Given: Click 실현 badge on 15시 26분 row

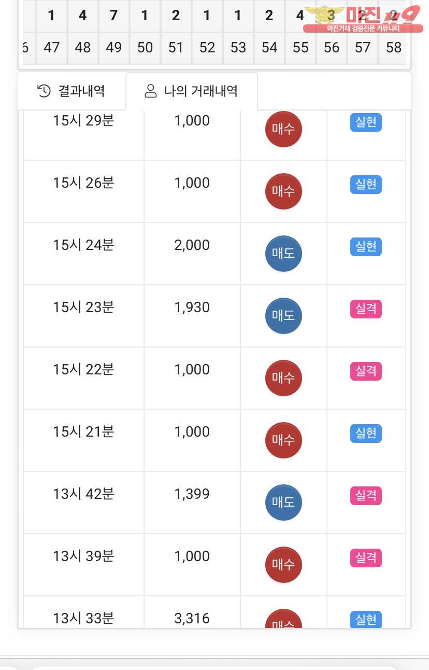Looking at the screenshot, I should tap(366, 185).
